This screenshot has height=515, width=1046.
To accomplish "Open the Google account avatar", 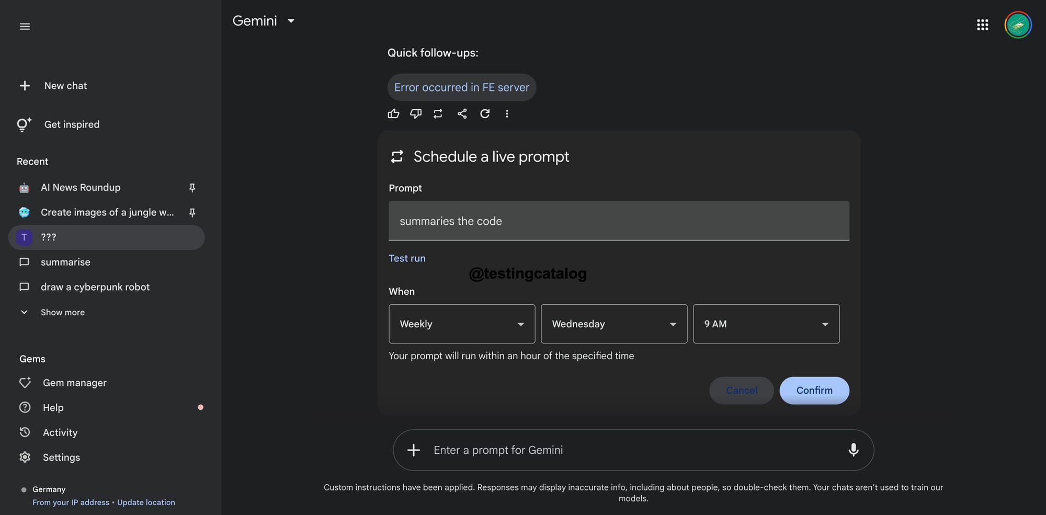I will tap(1018, 25).
